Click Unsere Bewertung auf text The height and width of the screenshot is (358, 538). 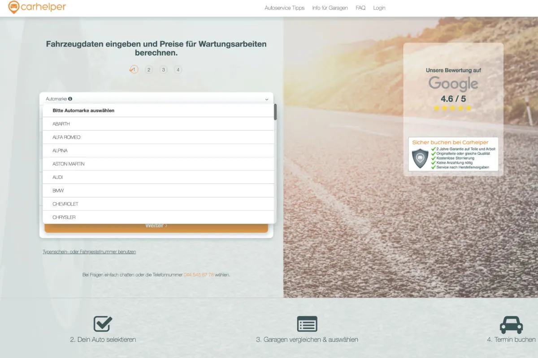pos(453,70)
